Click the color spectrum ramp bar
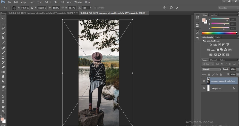 pos(219,33)
